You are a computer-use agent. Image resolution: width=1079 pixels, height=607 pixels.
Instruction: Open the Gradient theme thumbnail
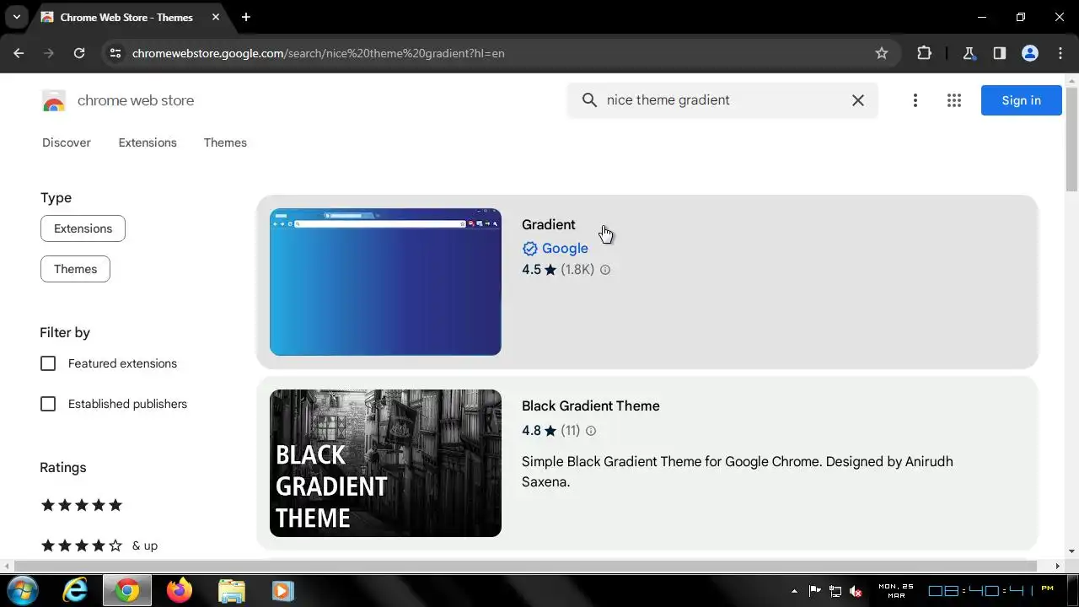pyautogui.click(x=385, y=282)
